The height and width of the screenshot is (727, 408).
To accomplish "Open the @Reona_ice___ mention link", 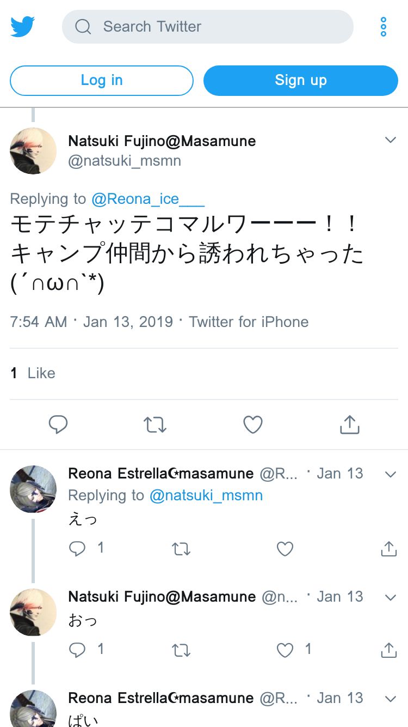I will 148,199.
